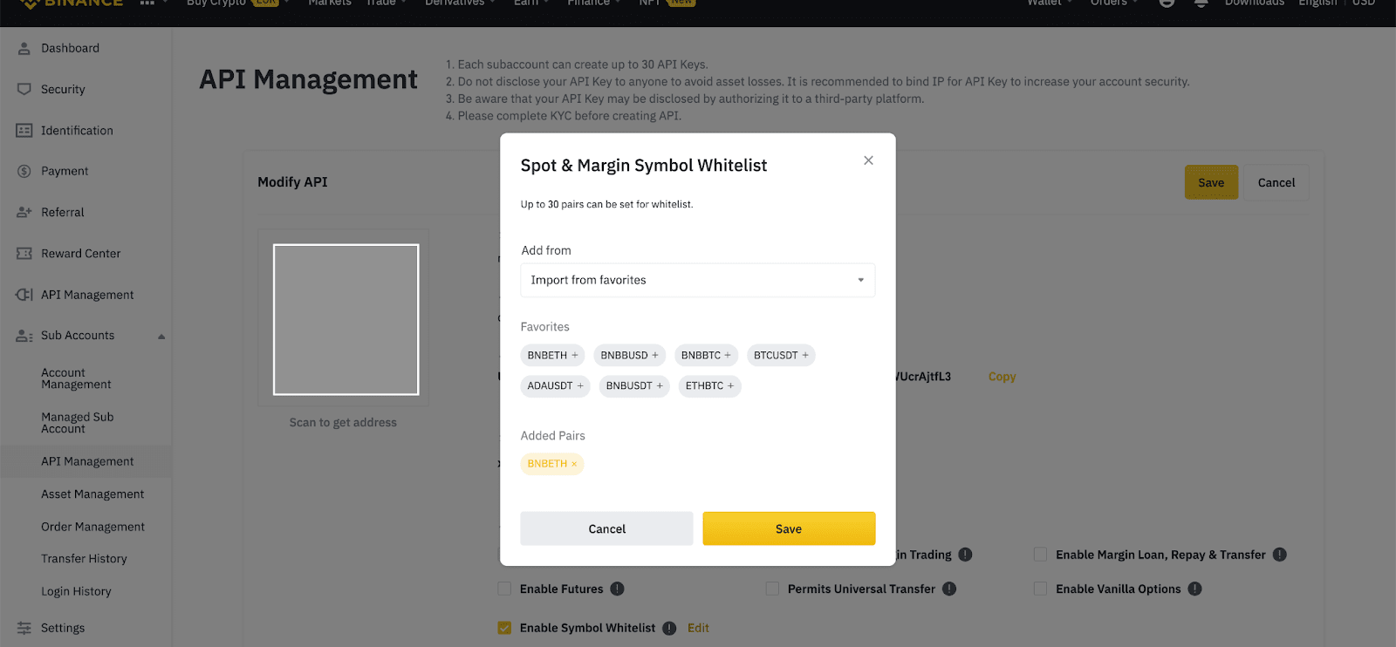Open Login History
The height and width of the screenshot is (647, 1396).
76,591
